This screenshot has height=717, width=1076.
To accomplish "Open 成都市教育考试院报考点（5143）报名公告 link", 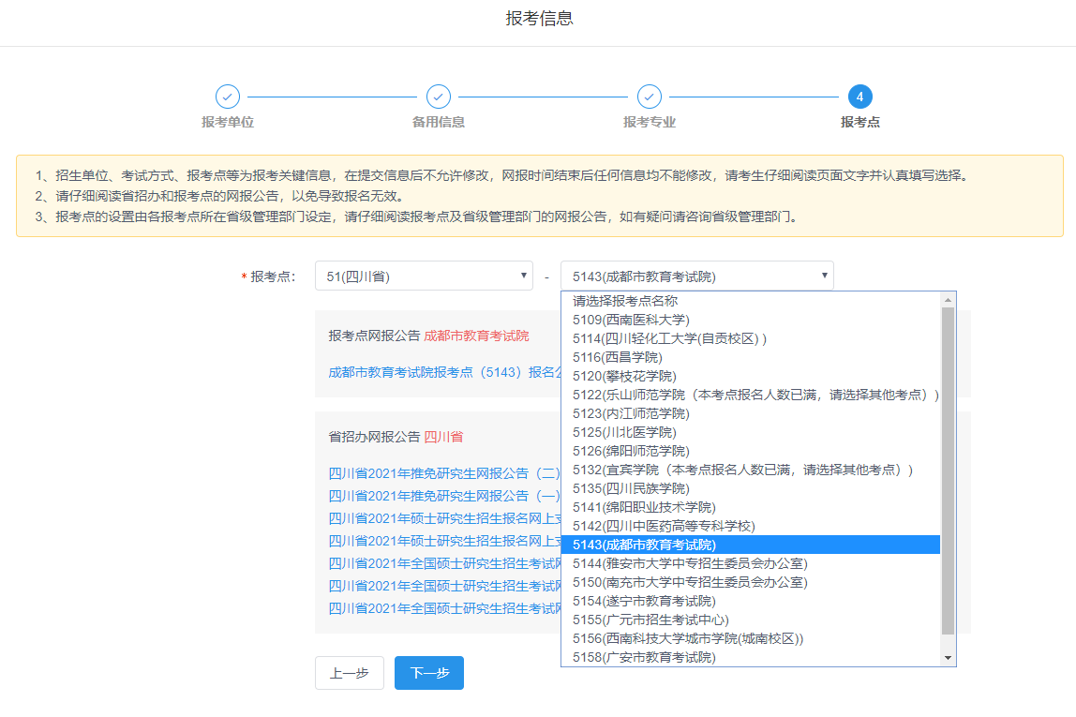I will click(x=444, y=372).
